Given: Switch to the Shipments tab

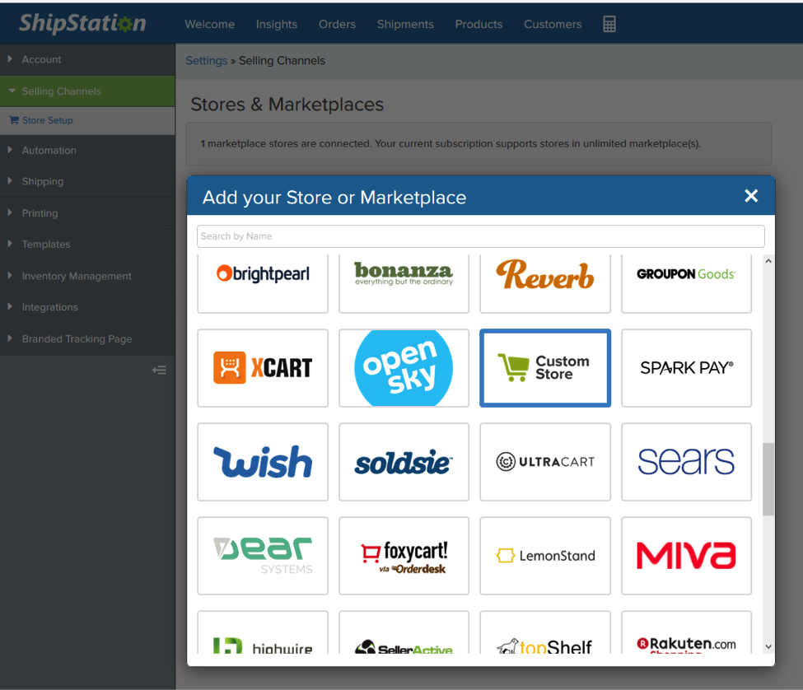Looking at the screenshot, I should click(405, 24).
